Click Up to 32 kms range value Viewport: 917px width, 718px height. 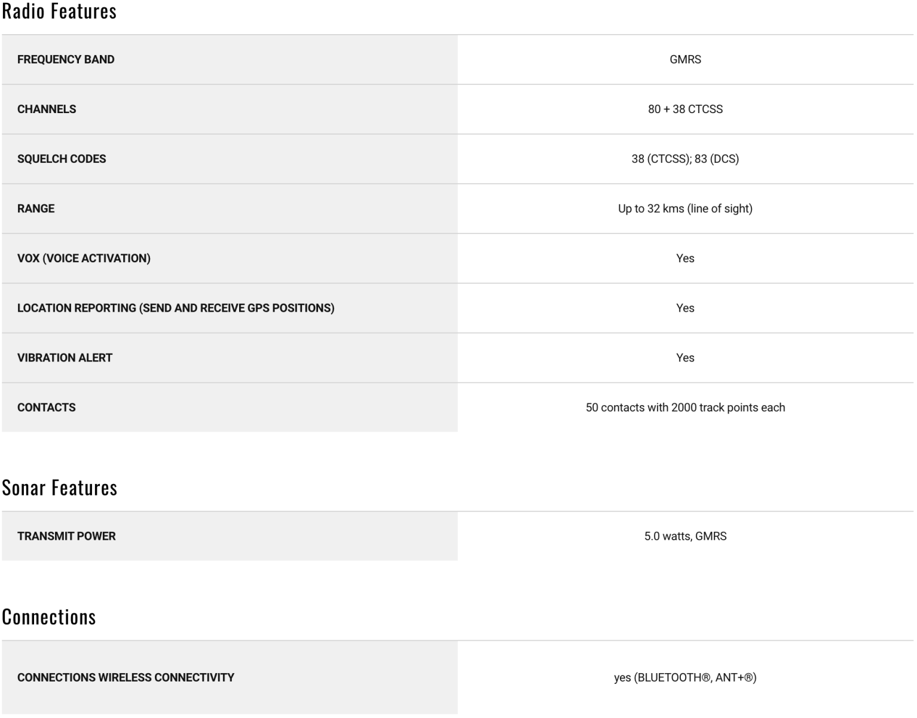point(685,208)
